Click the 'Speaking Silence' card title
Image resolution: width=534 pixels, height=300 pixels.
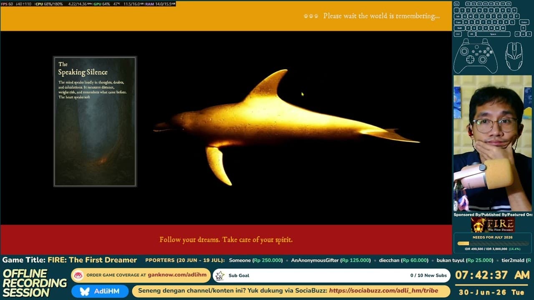(x=83, y=72)
